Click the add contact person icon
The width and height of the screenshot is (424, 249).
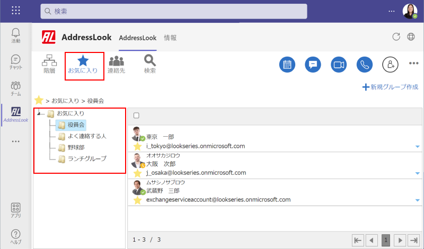coord(390,65)
